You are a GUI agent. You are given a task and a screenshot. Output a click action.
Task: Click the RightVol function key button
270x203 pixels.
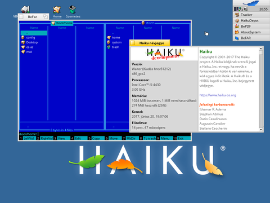(47, 138)
